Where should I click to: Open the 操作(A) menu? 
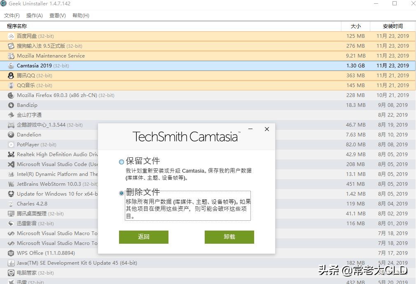pyautogui.click(x=35, y=15)
